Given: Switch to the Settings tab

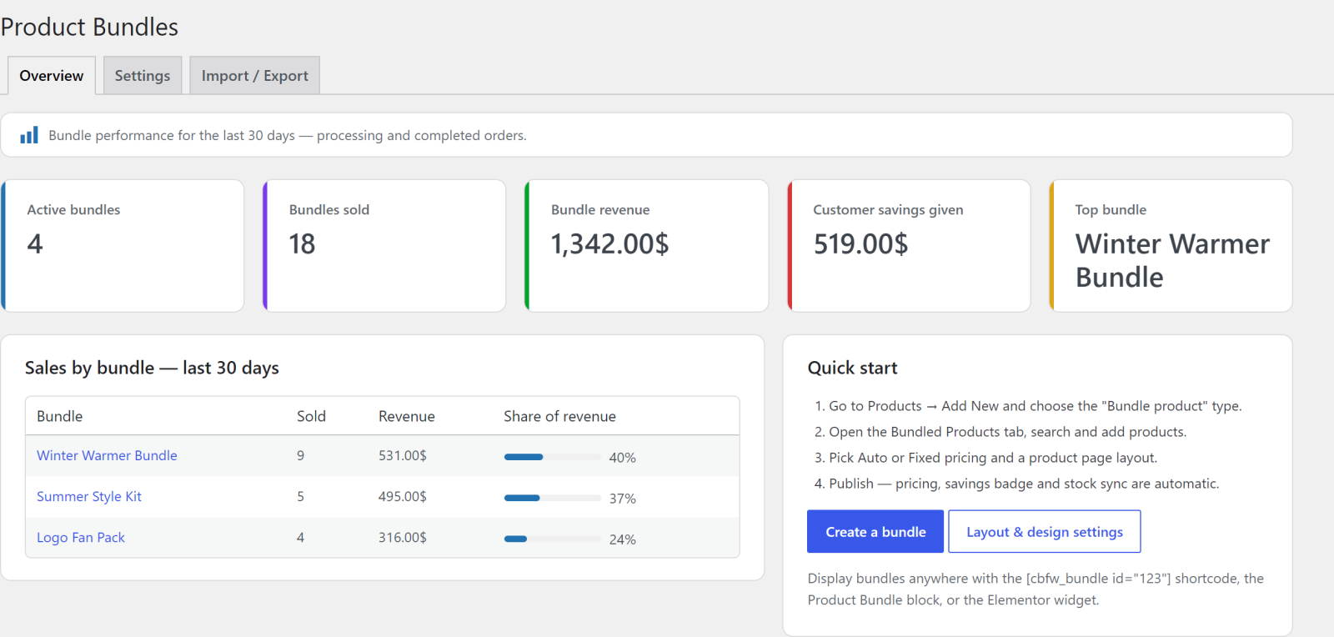Looking at the screenshot, I should click(x=143, y=76).
